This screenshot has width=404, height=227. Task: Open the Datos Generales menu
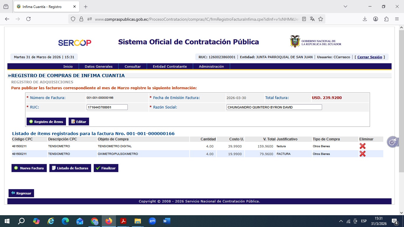pos(98,67)
